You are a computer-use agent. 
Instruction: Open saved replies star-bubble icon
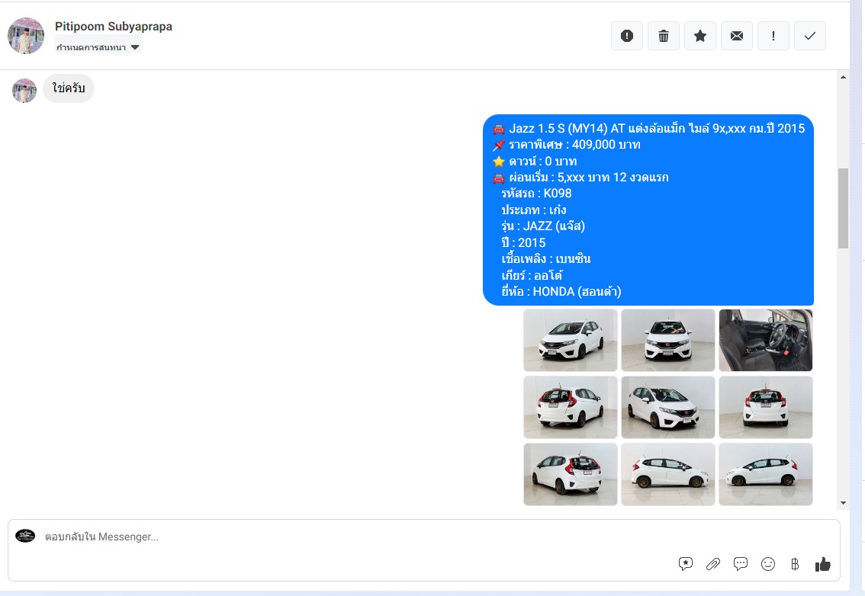(x=686, y=563)
